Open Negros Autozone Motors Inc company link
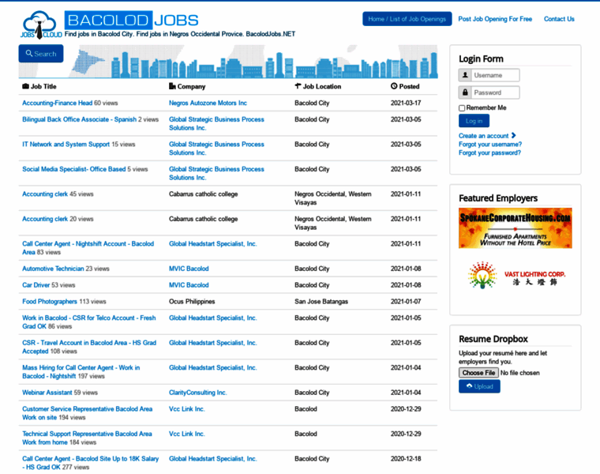This screenshot has width=600, height=474. pos(208,103)
